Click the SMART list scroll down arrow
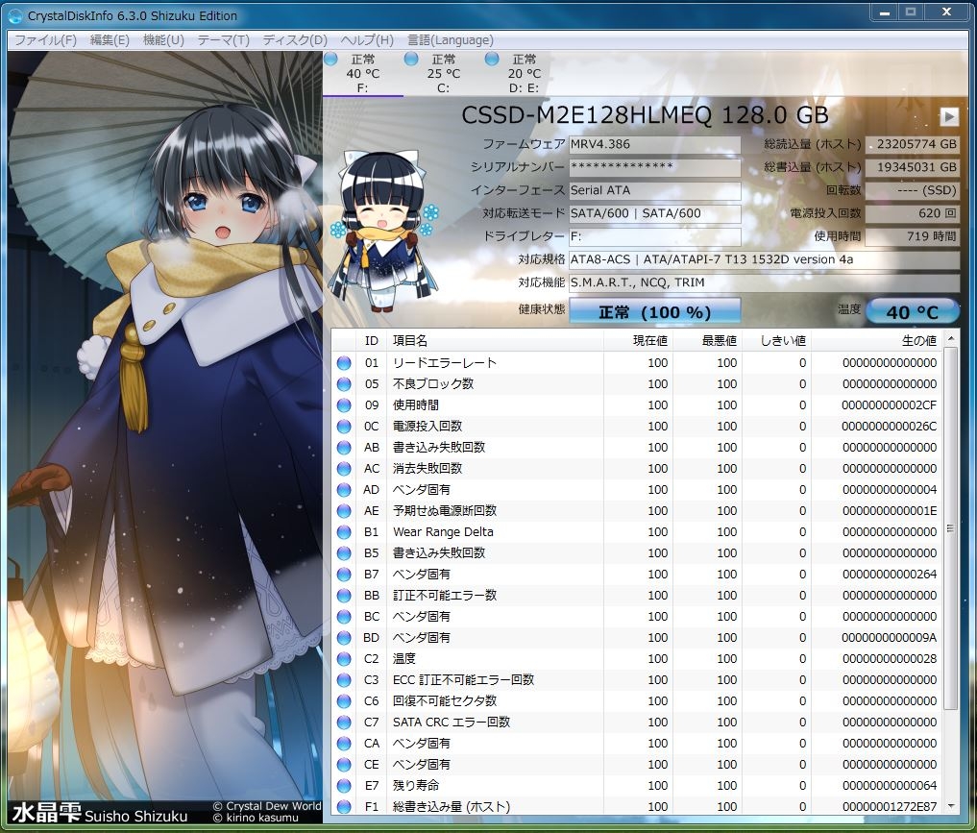The image size is (977, 833). (x=951, y=807)
